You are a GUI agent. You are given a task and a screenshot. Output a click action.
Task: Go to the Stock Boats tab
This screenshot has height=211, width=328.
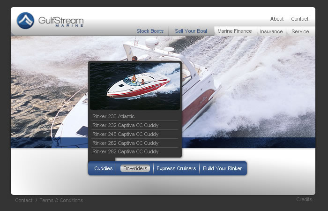pyautogui.click(x=150, y=31)
